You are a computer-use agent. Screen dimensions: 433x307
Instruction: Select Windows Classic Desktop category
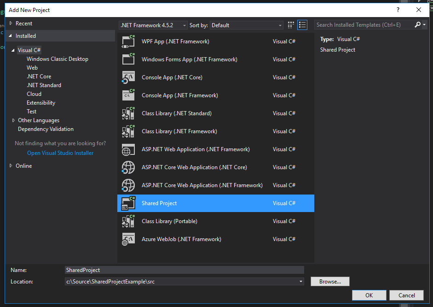[58, 59]
